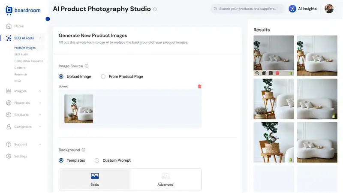Click the AI Insights button
The image size is (343, 193).
(x=303, y=9)
